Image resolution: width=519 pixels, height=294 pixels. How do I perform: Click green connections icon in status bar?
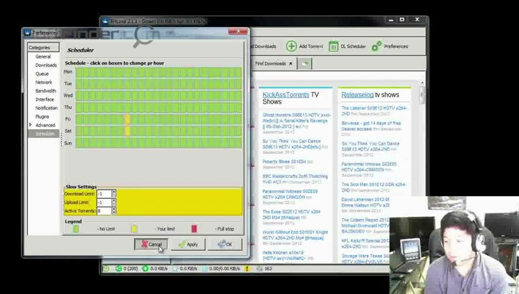click(x=119, y=269)
